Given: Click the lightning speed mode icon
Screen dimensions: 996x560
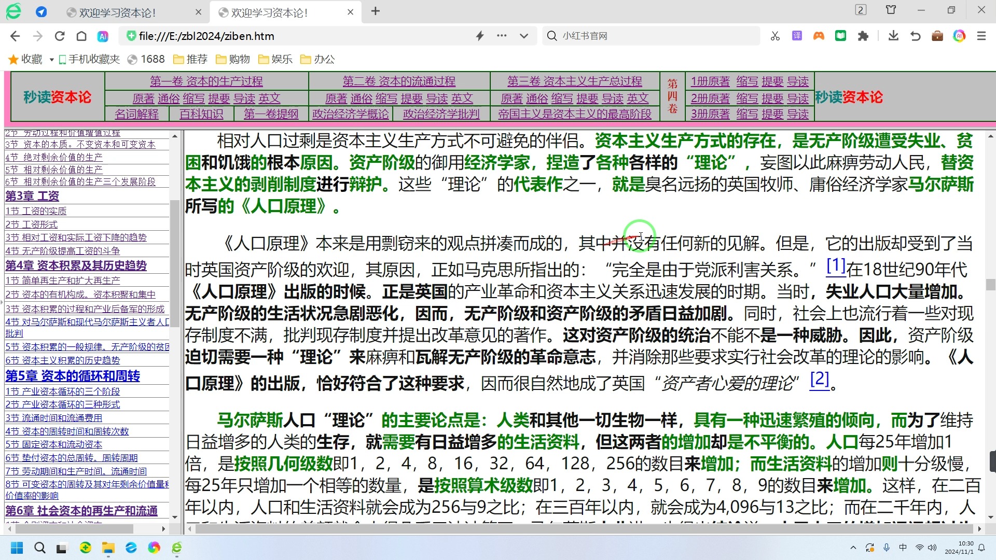Looking at the screenshot, I should click(x=480, y=36).
